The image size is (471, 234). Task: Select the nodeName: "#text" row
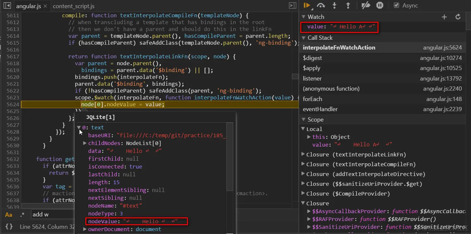coord(115,206)
